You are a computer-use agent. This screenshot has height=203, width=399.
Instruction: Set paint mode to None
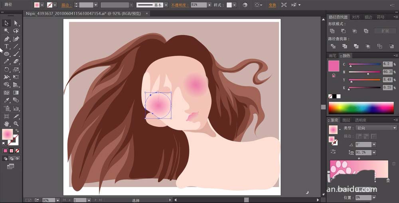click(18, 151)
